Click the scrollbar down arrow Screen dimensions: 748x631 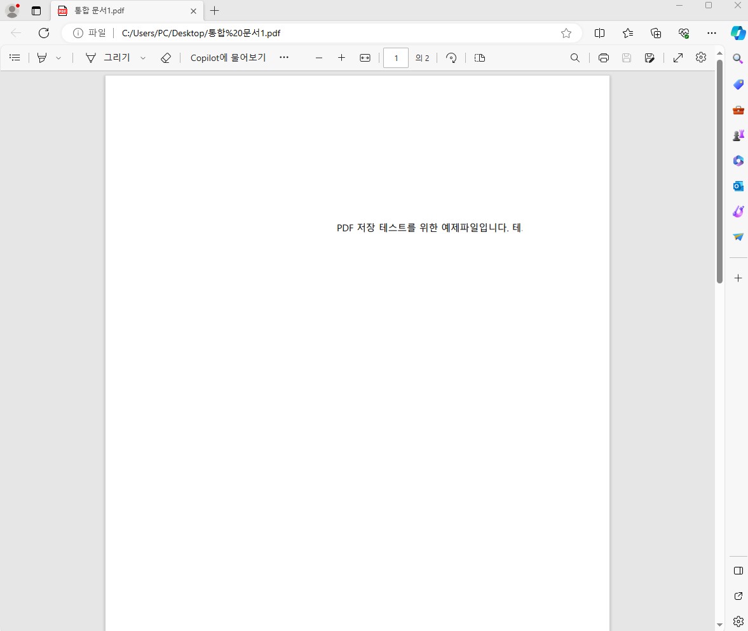719,625
